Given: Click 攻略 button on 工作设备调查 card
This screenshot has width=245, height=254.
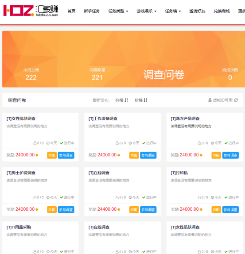Looking at the screenshot, I should (x=134, y=155).
